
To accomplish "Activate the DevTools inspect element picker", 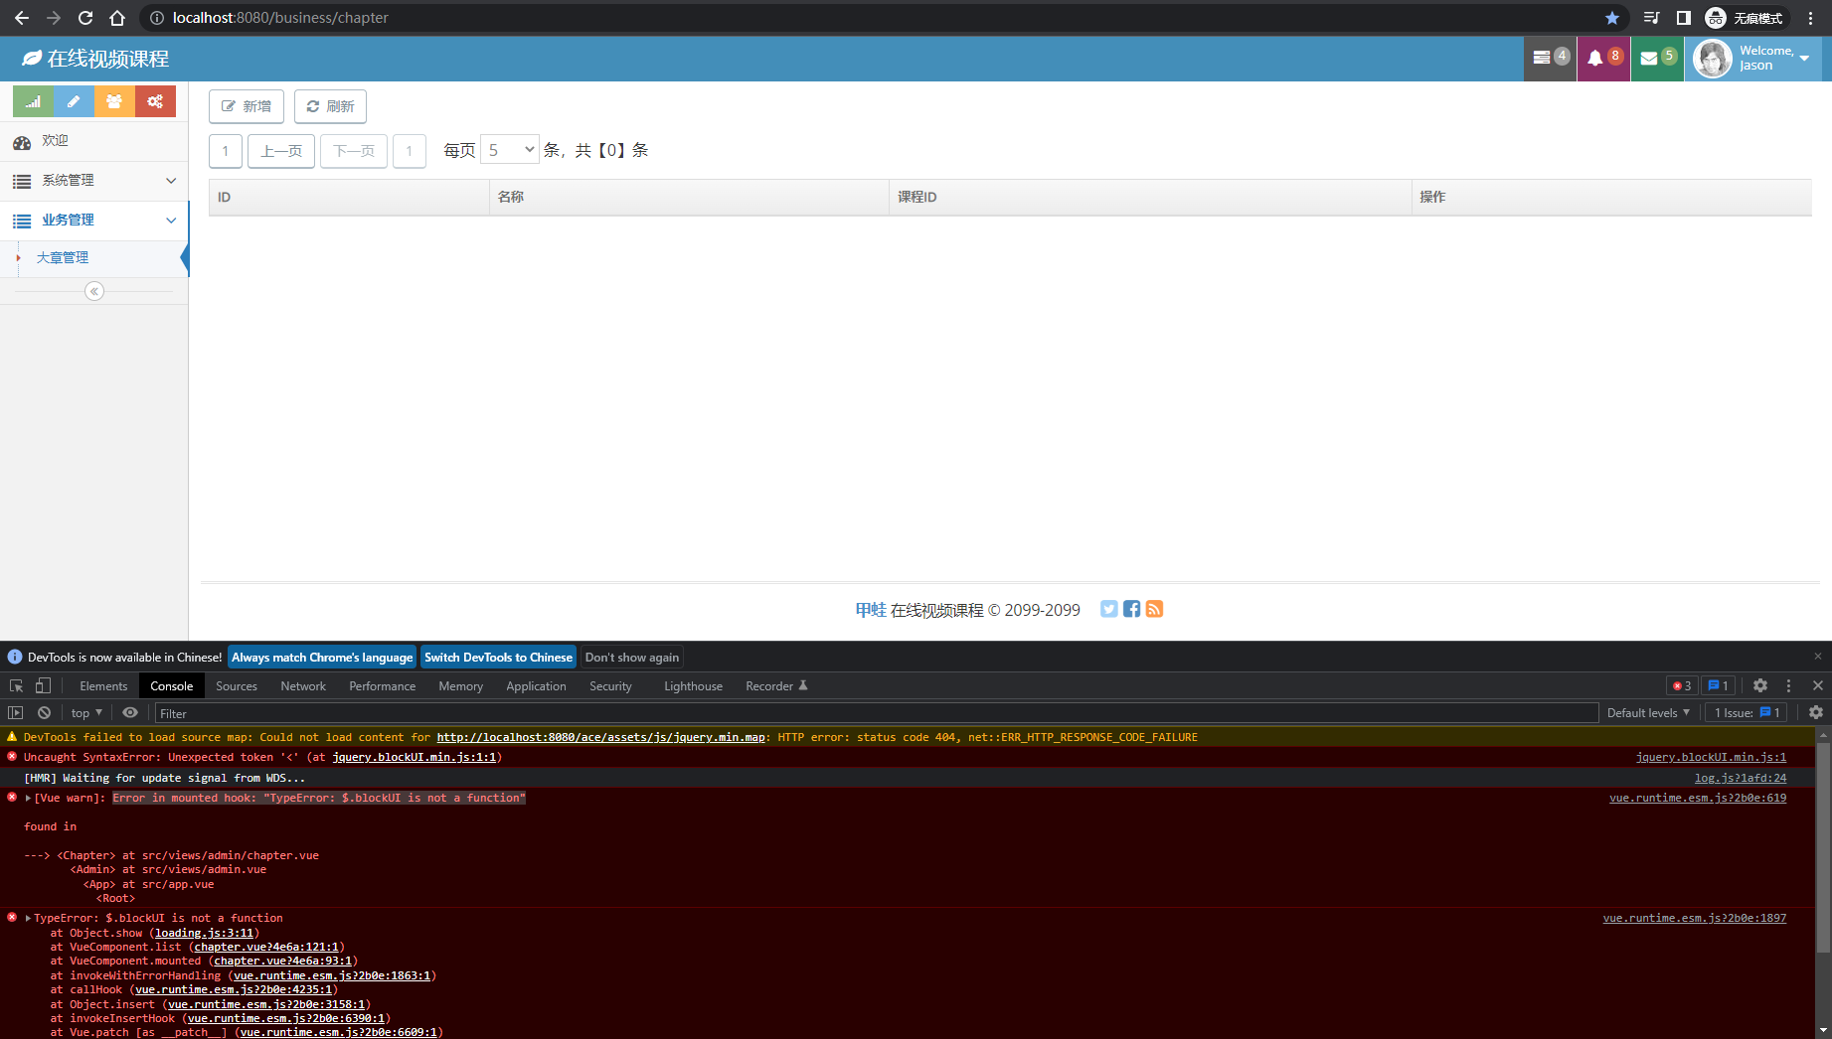I will coord(16,685).
